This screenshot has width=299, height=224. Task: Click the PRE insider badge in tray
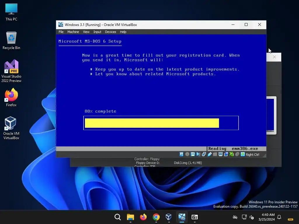pos(291,219)
